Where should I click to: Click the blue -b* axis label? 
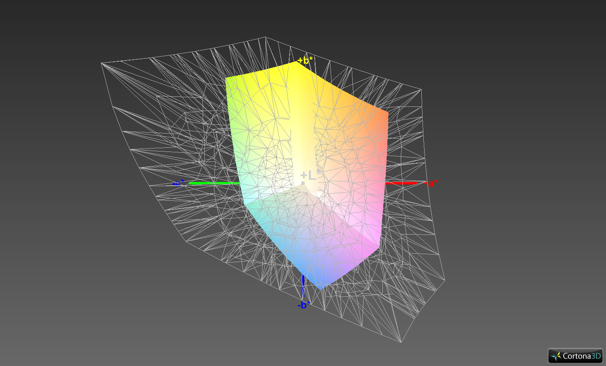(304, 305)
